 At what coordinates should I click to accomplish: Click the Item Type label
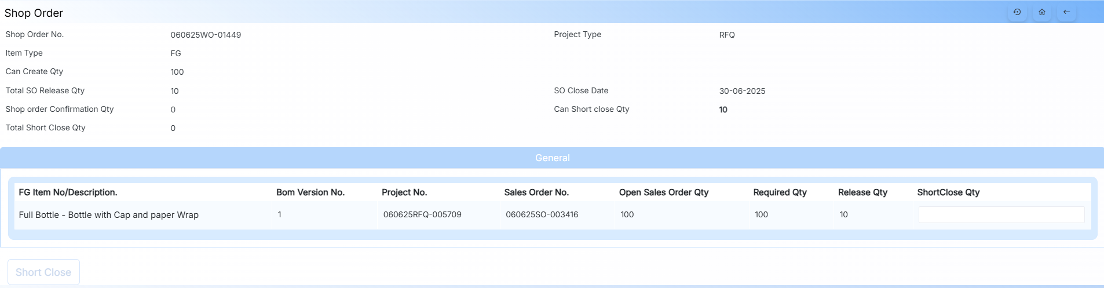coord(24,53)
